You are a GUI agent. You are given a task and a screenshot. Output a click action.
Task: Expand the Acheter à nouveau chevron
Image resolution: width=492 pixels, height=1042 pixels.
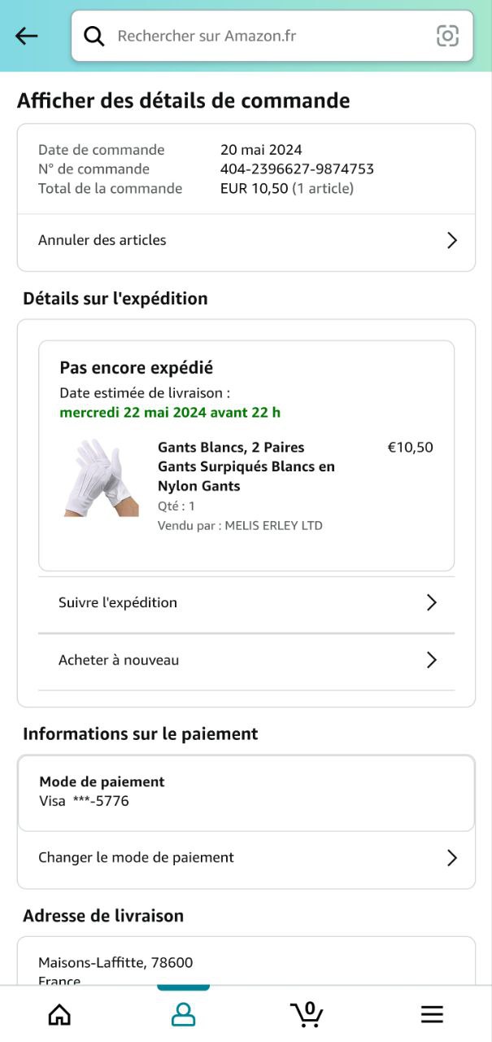pyautogui.click(x=432, y=660)
